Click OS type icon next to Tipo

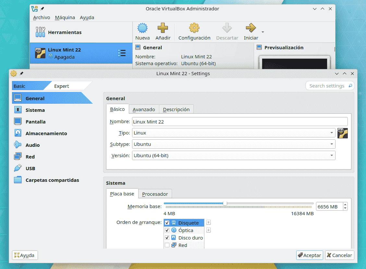coord(342,133)
